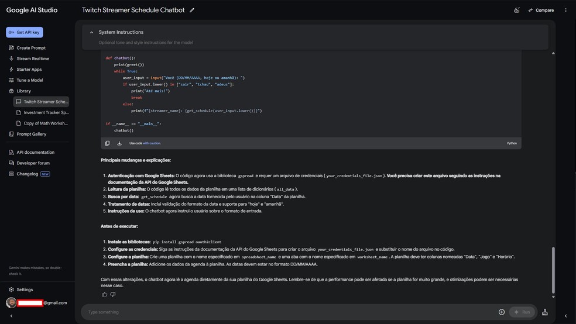Open the Library section
This screenshot has width=576, height=324.
point(23,91)
